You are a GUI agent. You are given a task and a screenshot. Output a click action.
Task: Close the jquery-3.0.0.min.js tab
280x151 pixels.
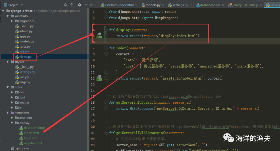pos(261,5)
